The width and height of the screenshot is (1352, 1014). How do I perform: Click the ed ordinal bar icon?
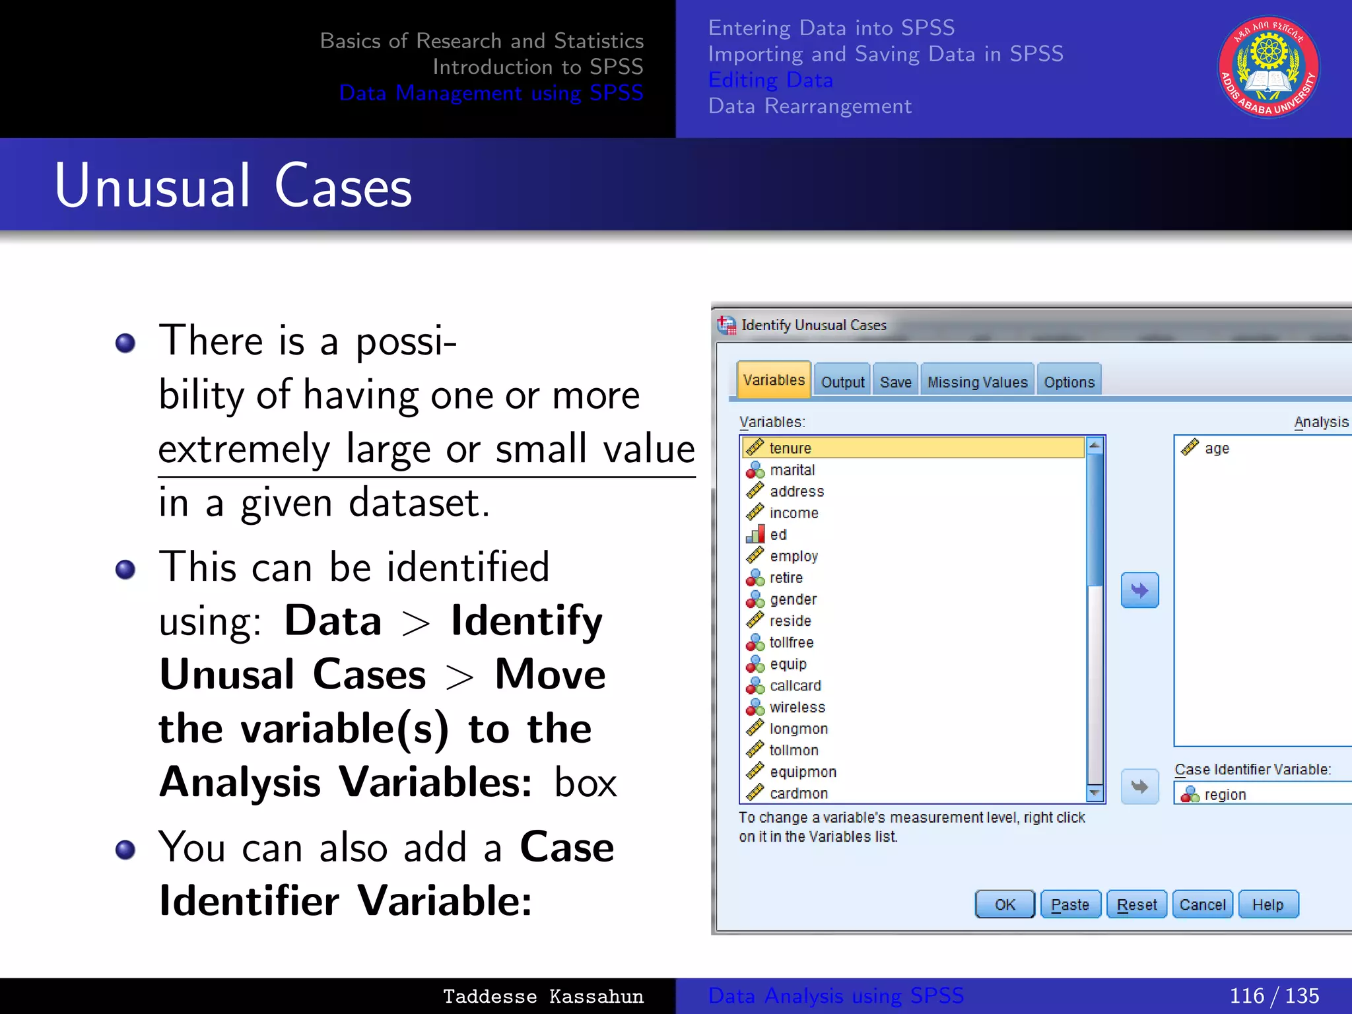755,534
